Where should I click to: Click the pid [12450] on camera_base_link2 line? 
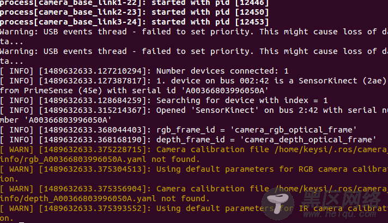pyautogui.click(x=252, y=12)
